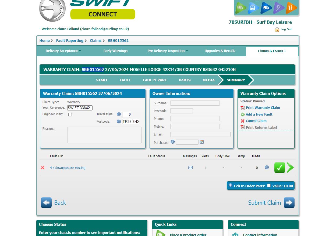This screenshot has height=236, width=322.
Task: Click Print Warranty Claim link
Action: (263, 108)
